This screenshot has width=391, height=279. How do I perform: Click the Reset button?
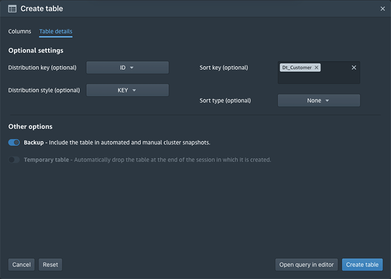pos(50,264)
